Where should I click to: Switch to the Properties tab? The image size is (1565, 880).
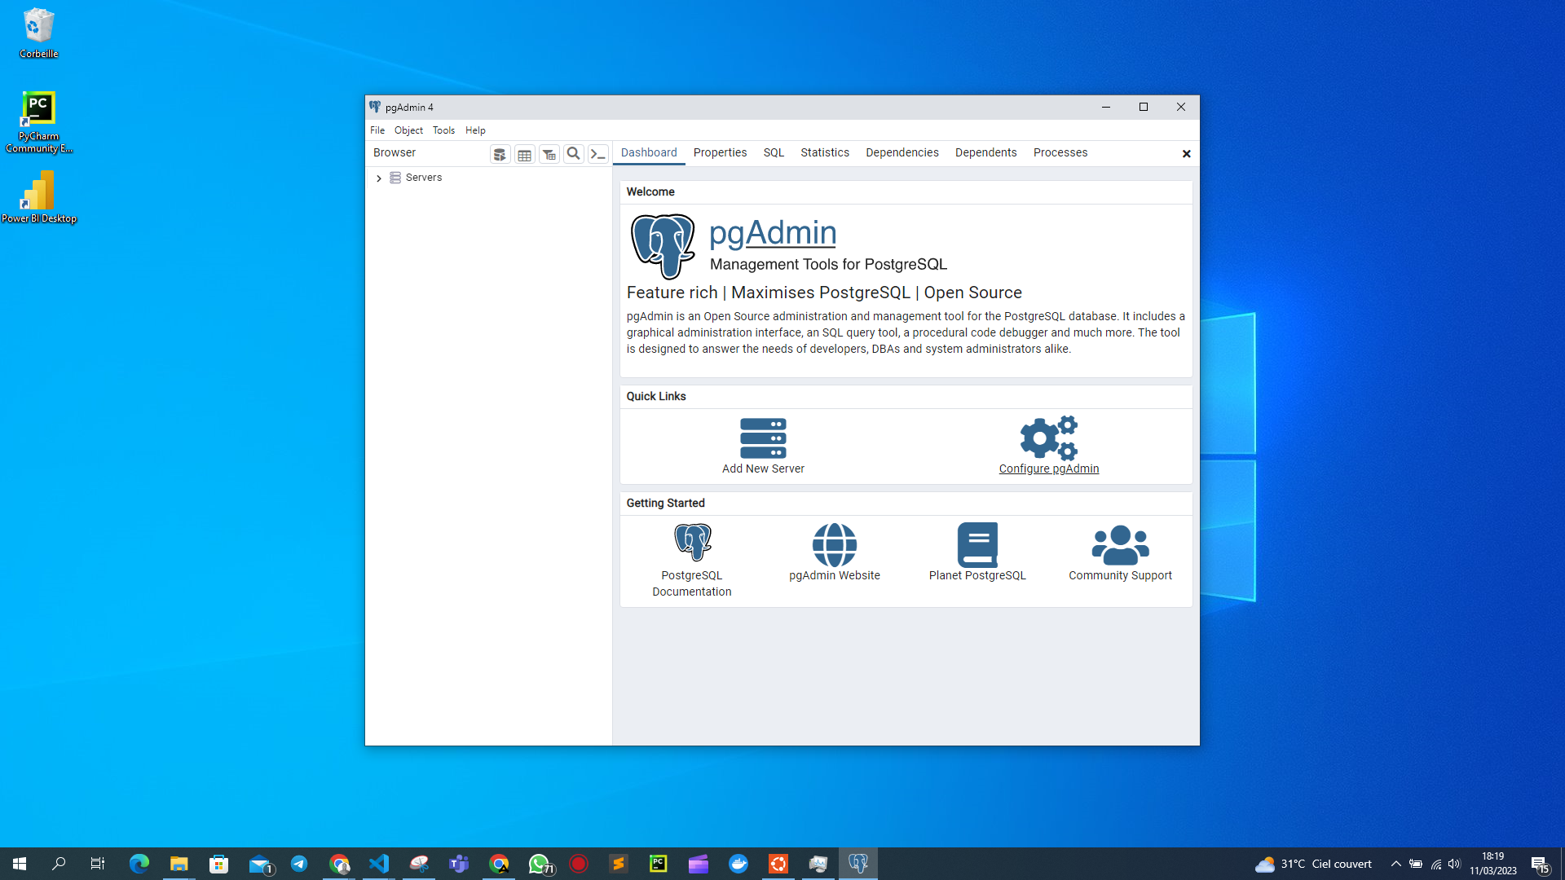tap(720, 153)
